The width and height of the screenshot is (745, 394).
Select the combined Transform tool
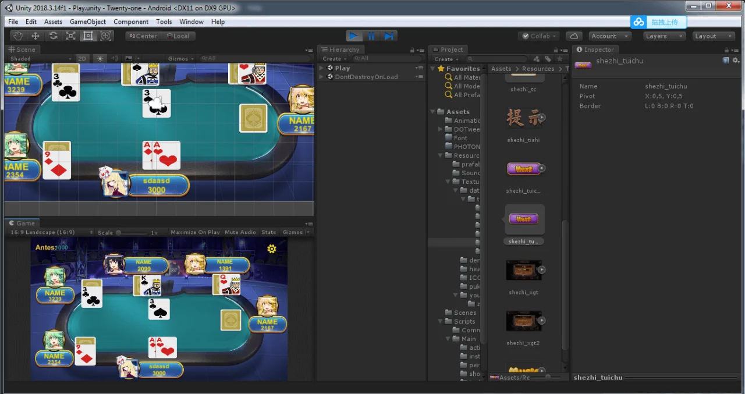coord(105,36)
